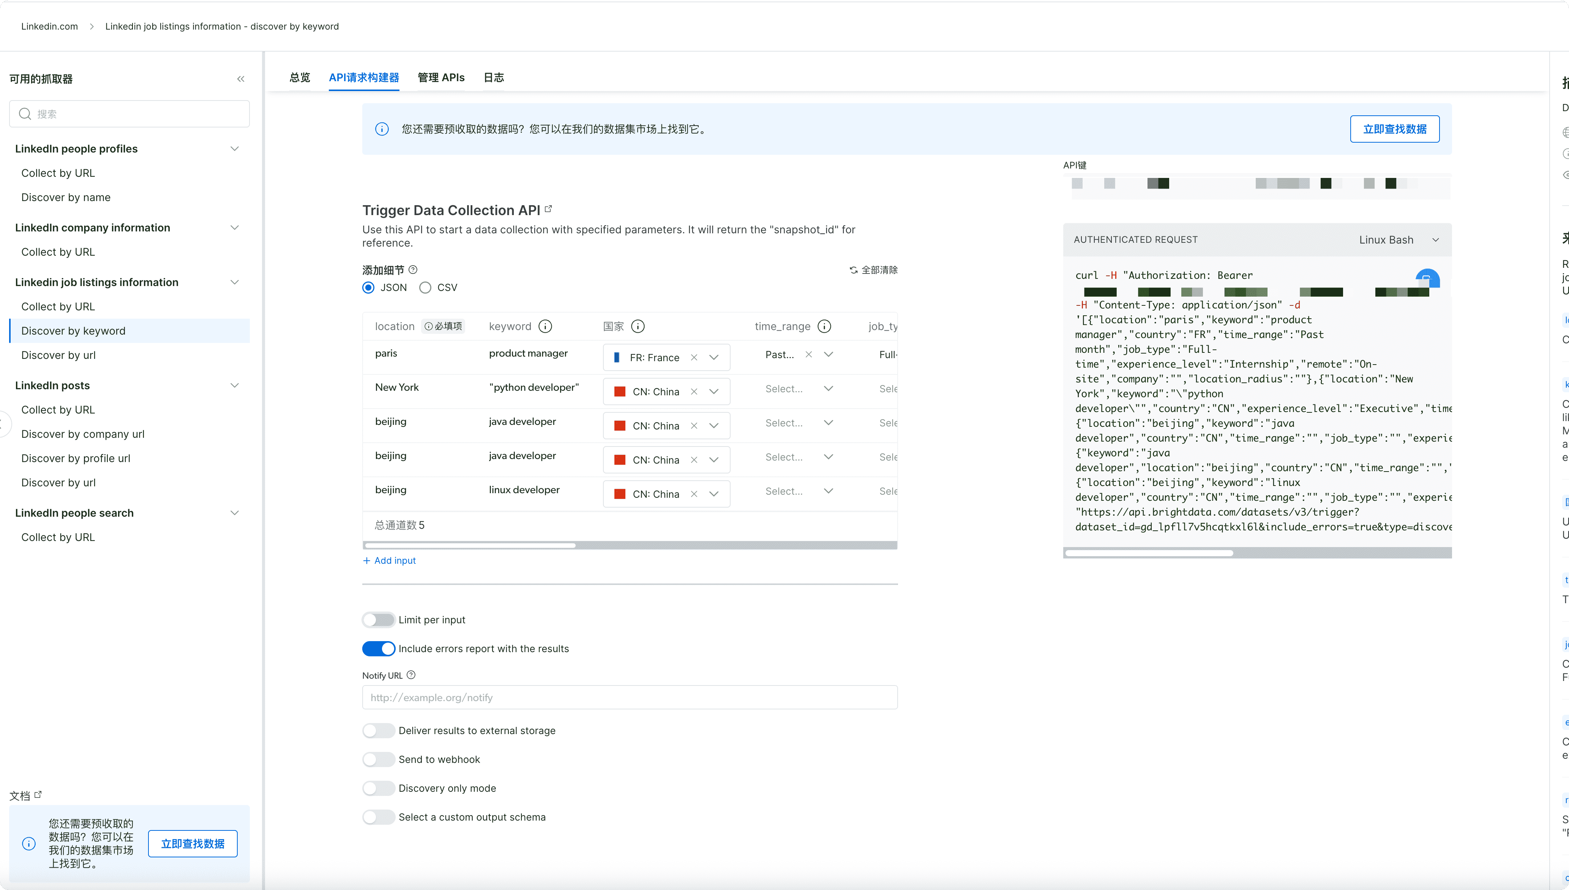Click 'New York' location cell
1569x890 pixels.
point(397,388)
